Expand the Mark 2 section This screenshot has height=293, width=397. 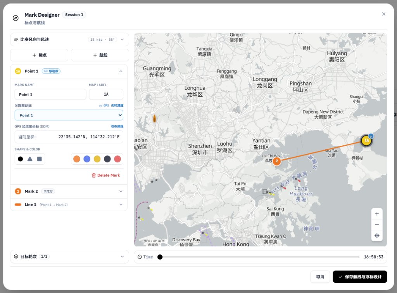121,191
